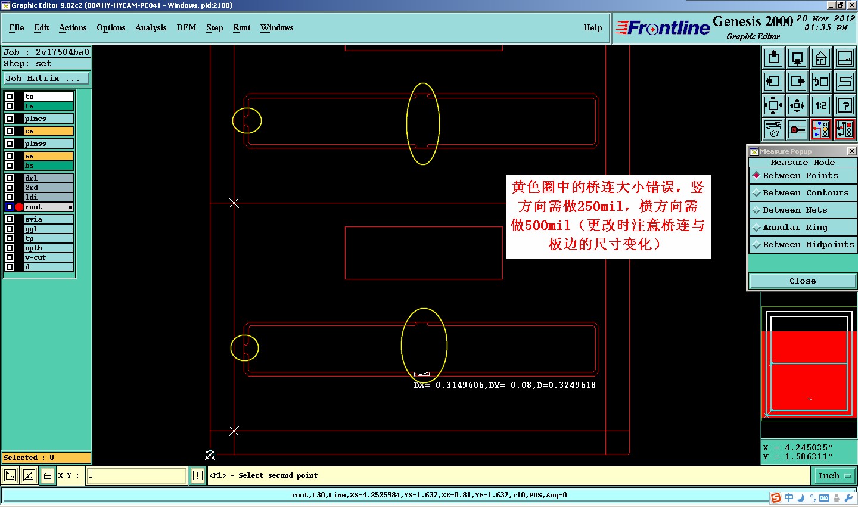Toggle display box of layer 'cs'

click(x=10, y=131)
